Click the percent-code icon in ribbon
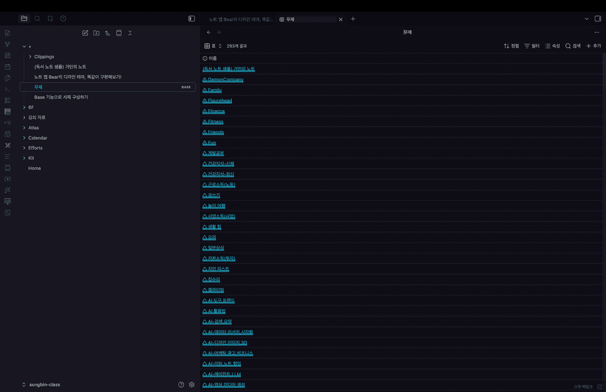 (7, 123)
